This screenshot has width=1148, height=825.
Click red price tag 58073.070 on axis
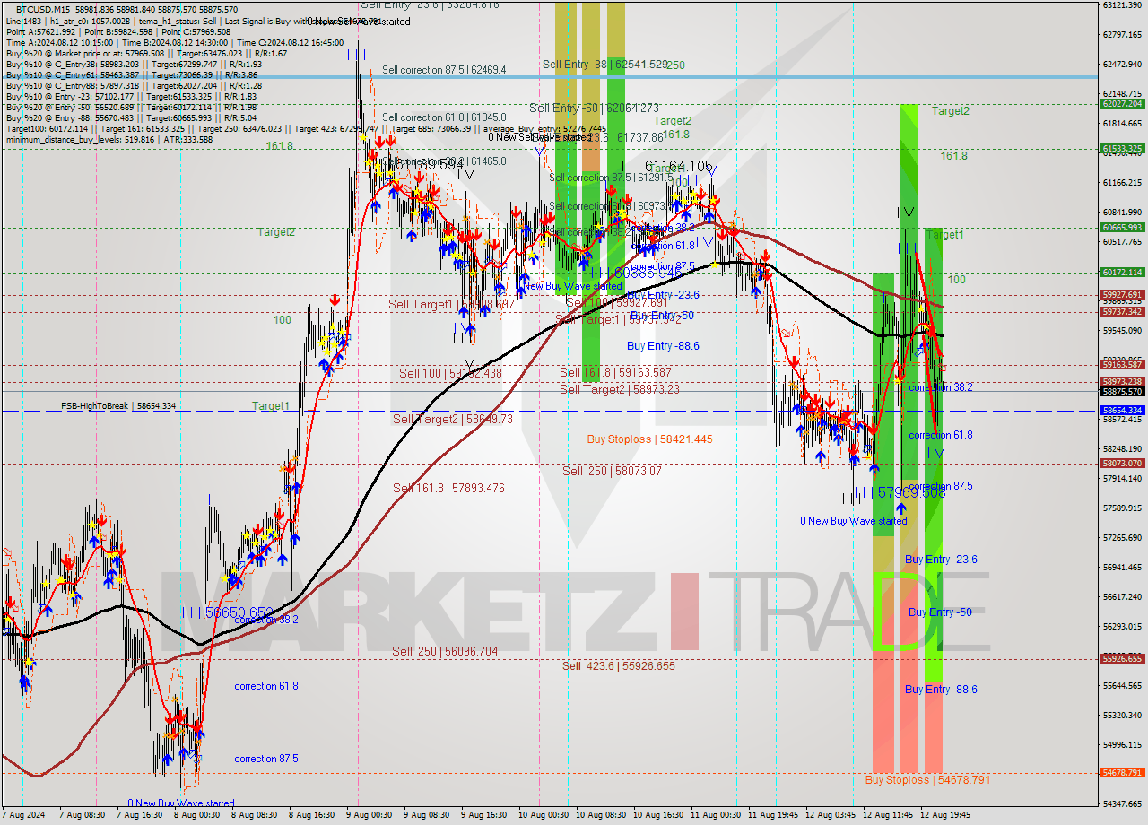(x=1122, y=464)
